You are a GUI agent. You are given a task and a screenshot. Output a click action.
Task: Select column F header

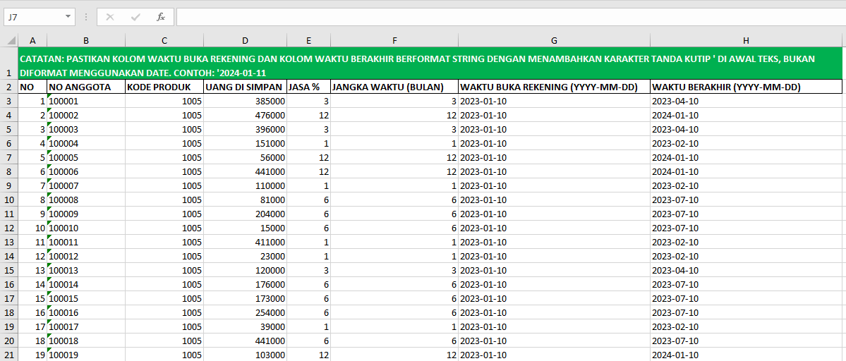[x=394, y=40]
